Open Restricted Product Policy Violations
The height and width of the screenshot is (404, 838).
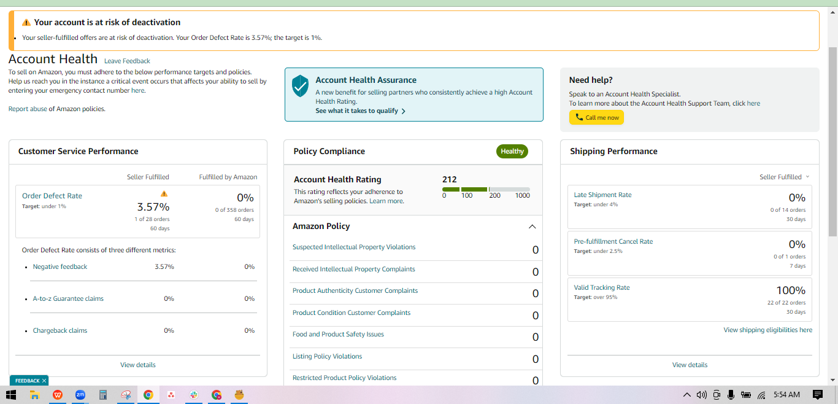[x=345, y=378]
